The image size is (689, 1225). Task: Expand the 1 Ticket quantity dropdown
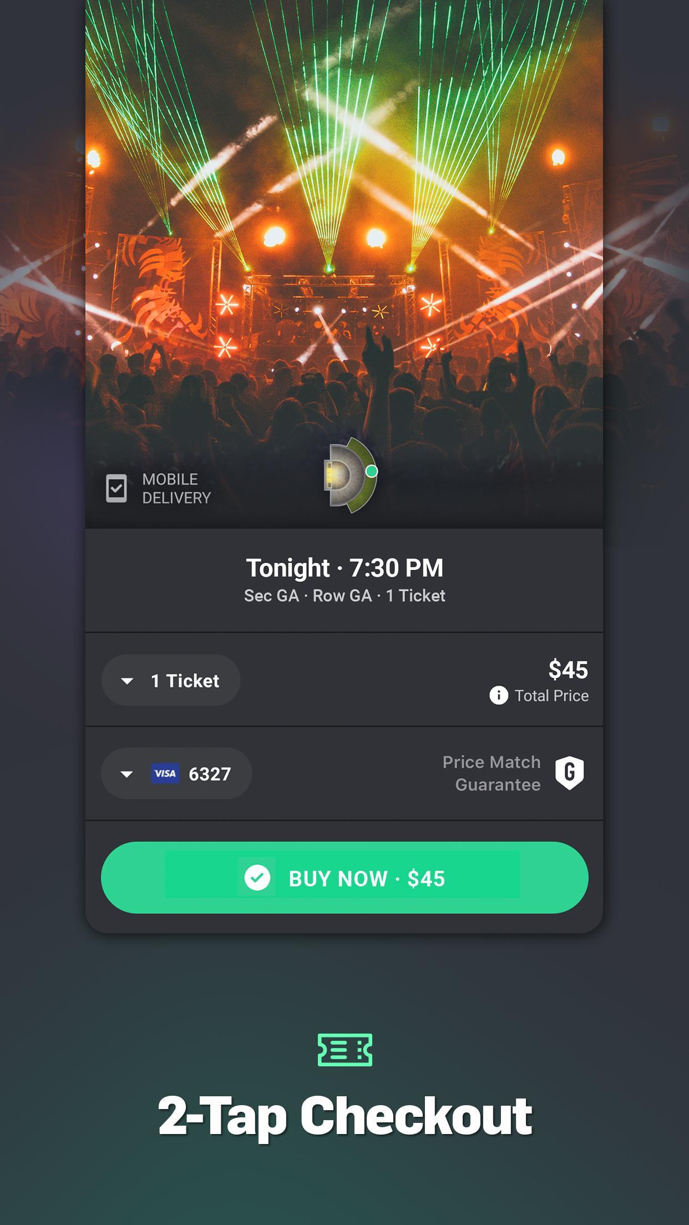point(171,680)
